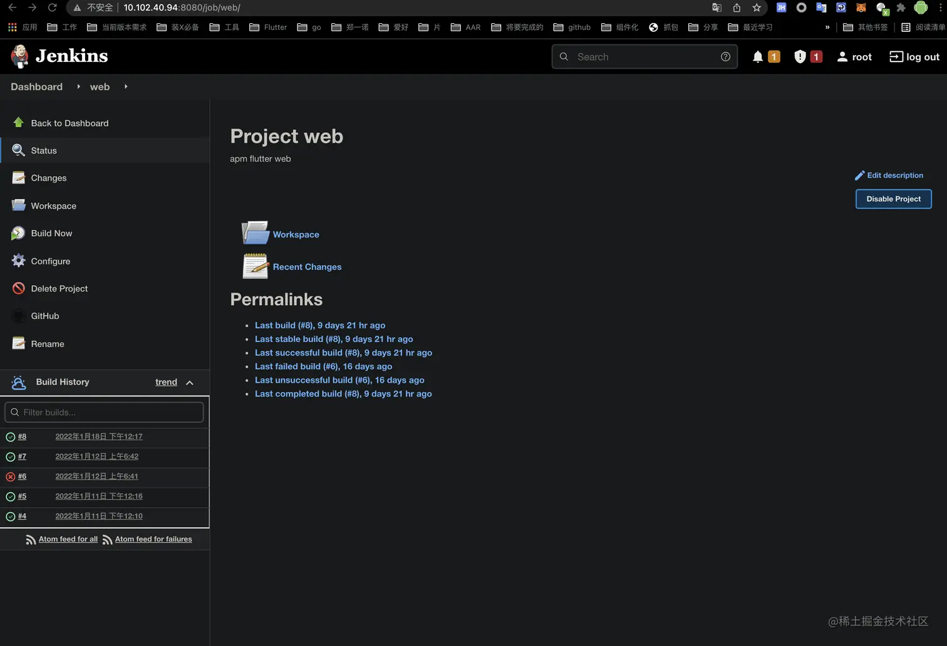Open the Recent Changes link
This screenshot has height=646, width=947.
307,267
